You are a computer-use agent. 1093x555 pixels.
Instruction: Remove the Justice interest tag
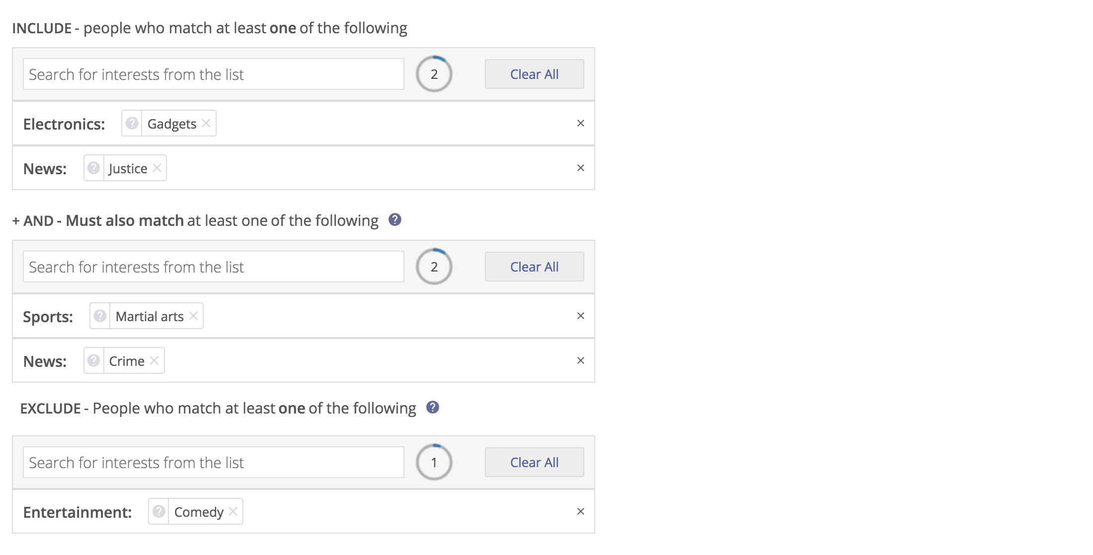pyautogui.click(x=157, y=168)
